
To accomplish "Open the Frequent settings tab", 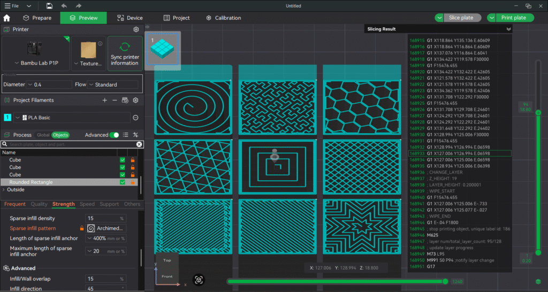I will point(14,204).
